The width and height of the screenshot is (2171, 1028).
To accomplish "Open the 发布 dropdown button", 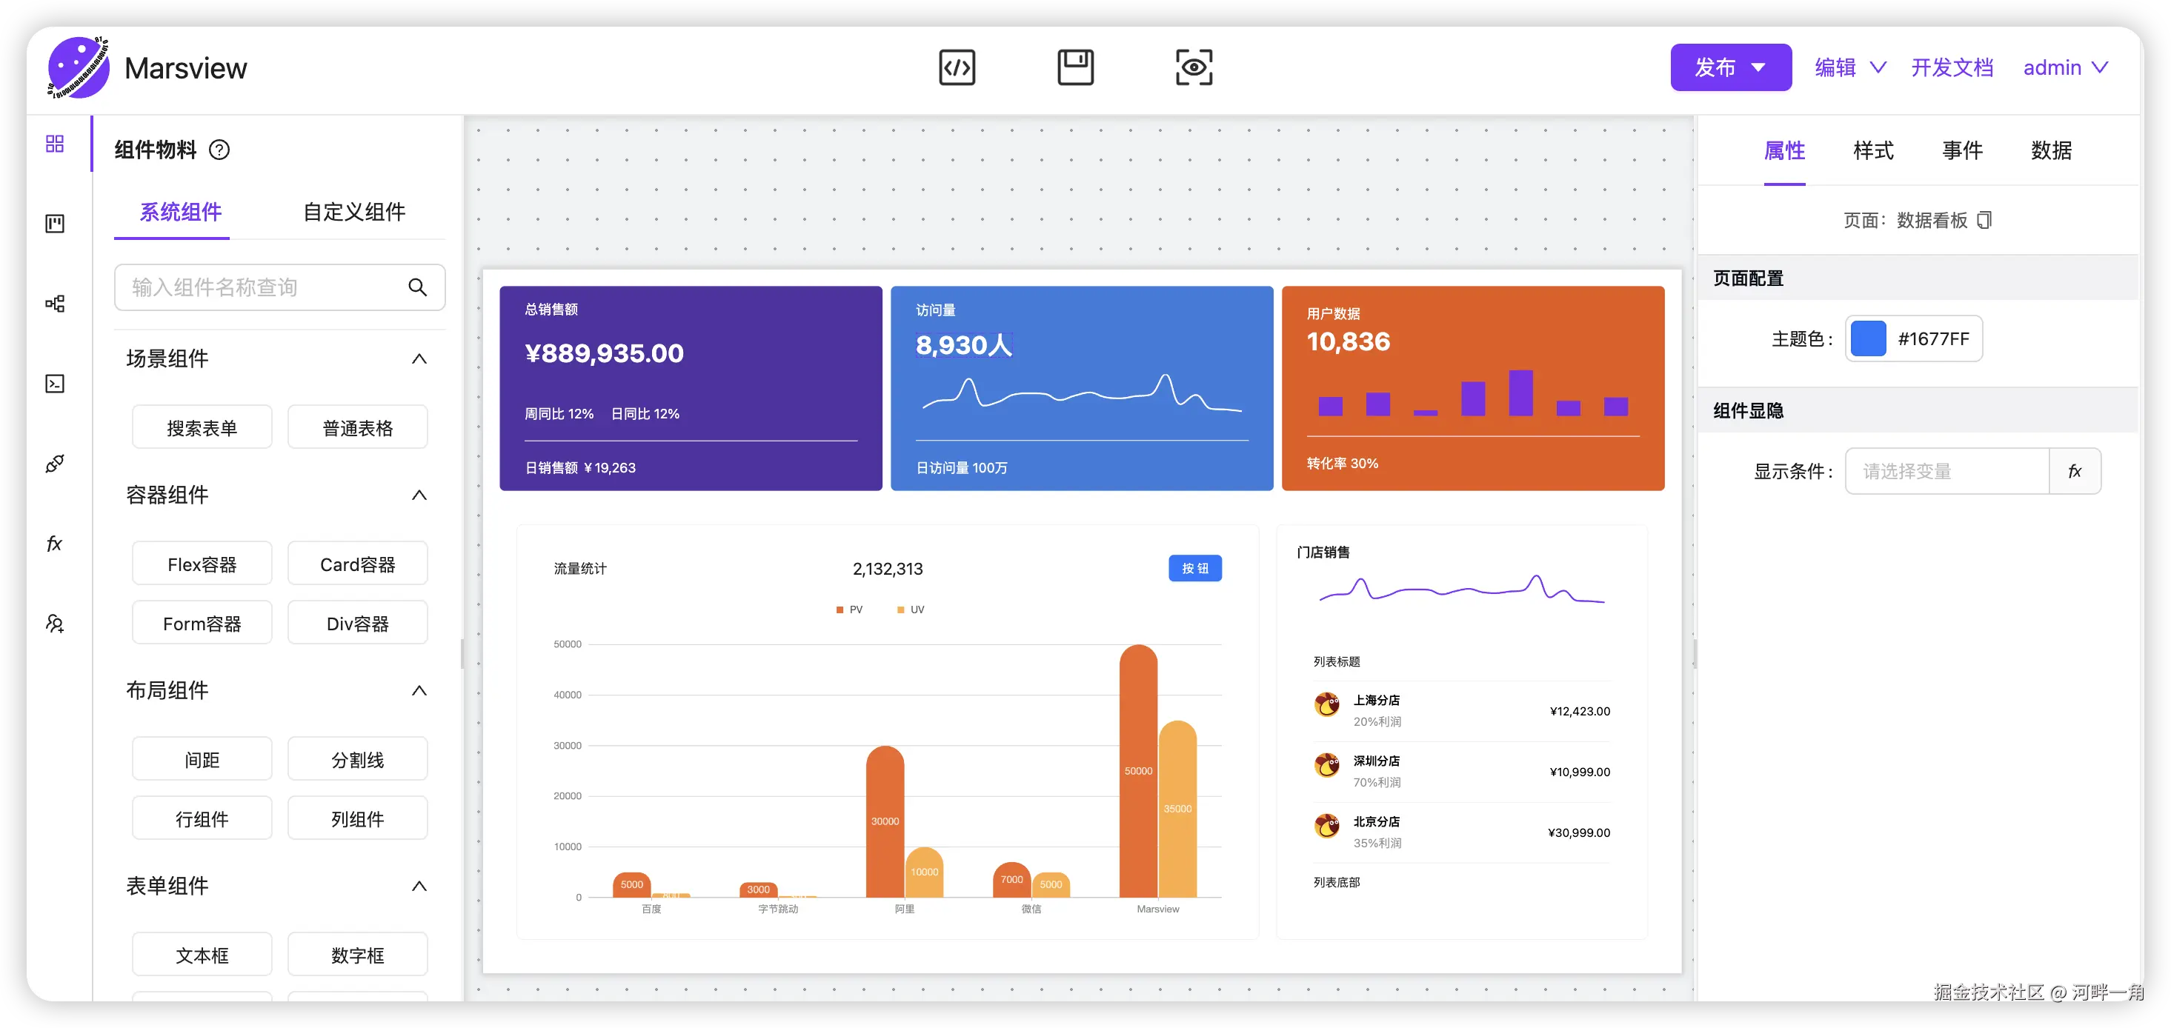I will click(1730, 67).
